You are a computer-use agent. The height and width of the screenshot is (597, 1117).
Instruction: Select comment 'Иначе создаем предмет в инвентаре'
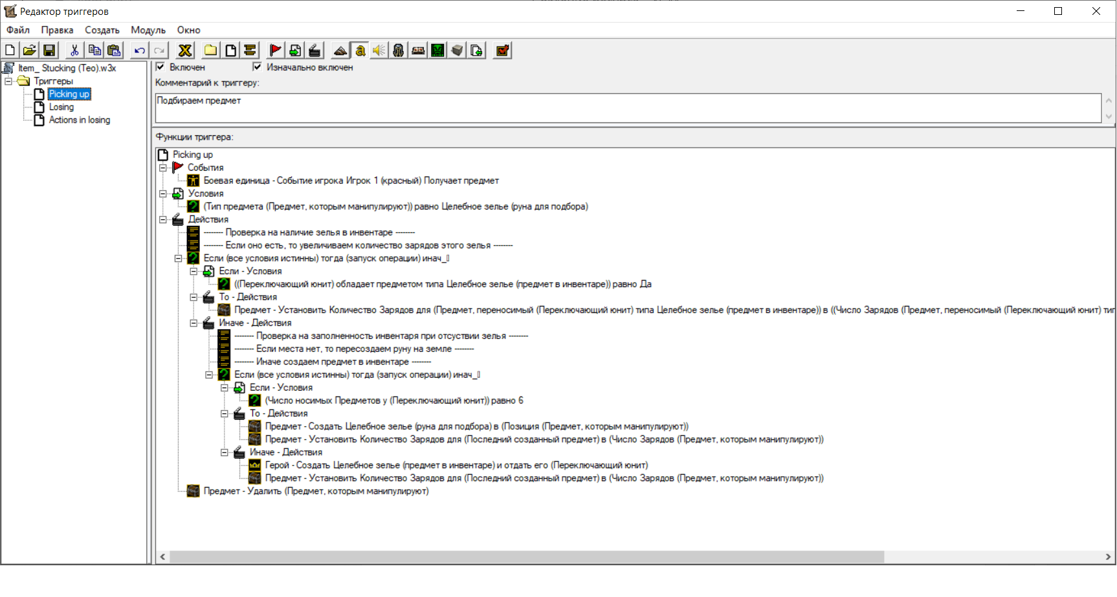point(333,362)
